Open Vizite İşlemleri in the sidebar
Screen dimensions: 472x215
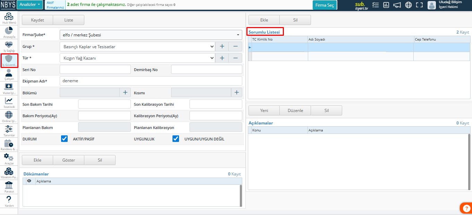9,89
